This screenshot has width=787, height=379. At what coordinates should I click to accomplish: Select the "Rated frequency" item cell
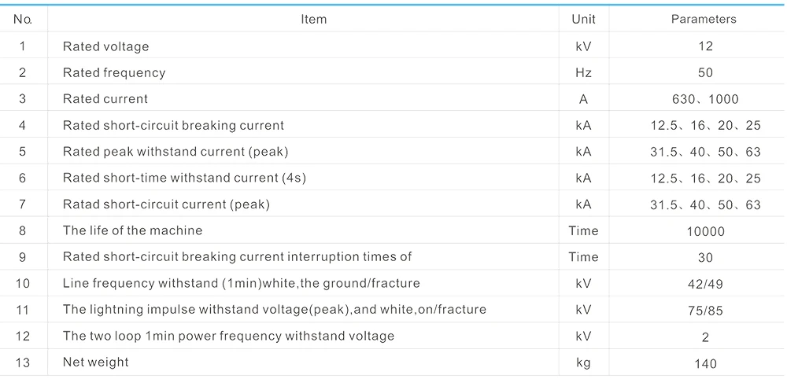coord(114,72)
